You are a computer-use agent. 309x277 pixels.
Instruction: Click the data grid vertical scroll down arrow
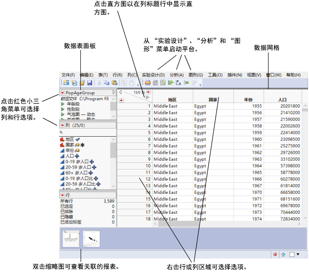(x=305, y=218)
